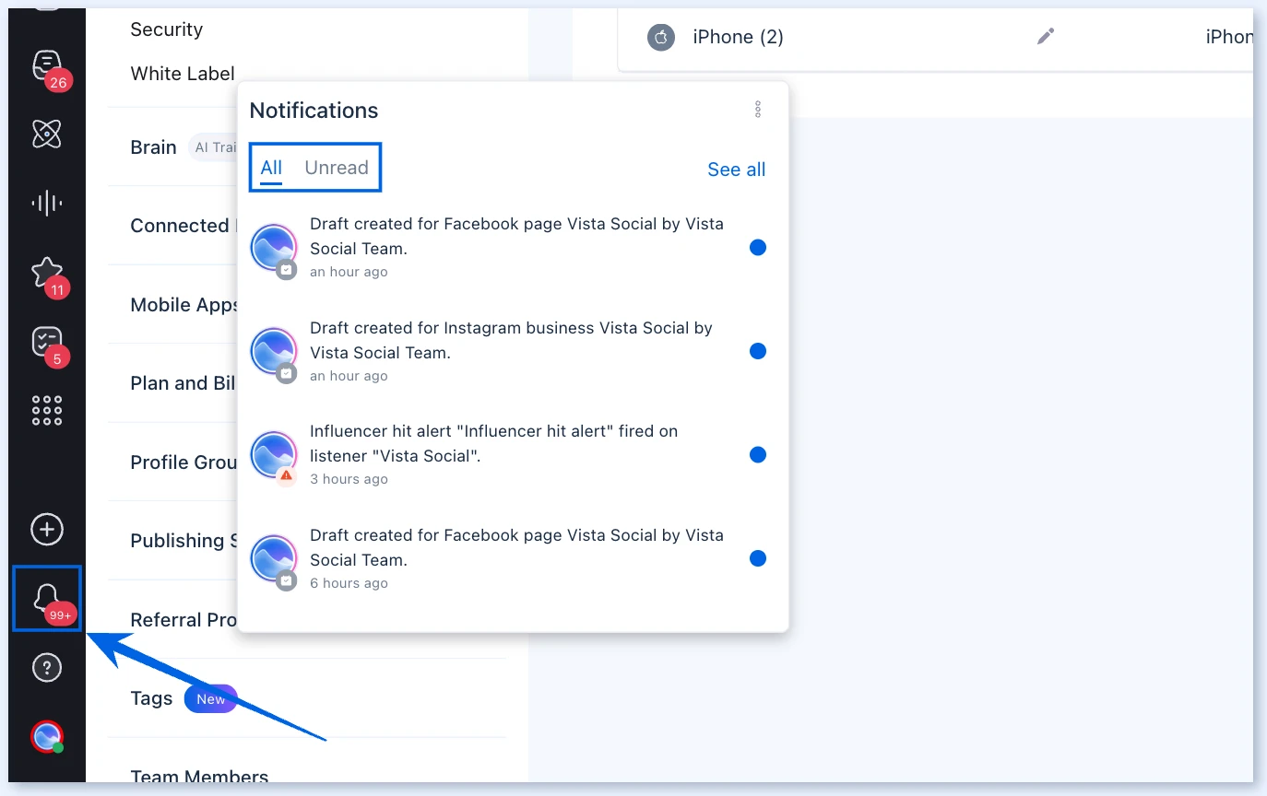This screenshot has width=1267, height=796.
Task: Click avatar thumbnail of Influencer hit alert notification
Action: pyautogui.click(x=274, y=455)
